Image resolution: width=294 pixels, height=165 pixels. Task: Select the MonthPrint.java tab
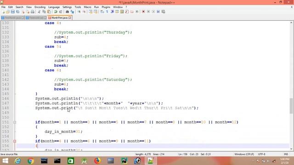click(59, 18)
